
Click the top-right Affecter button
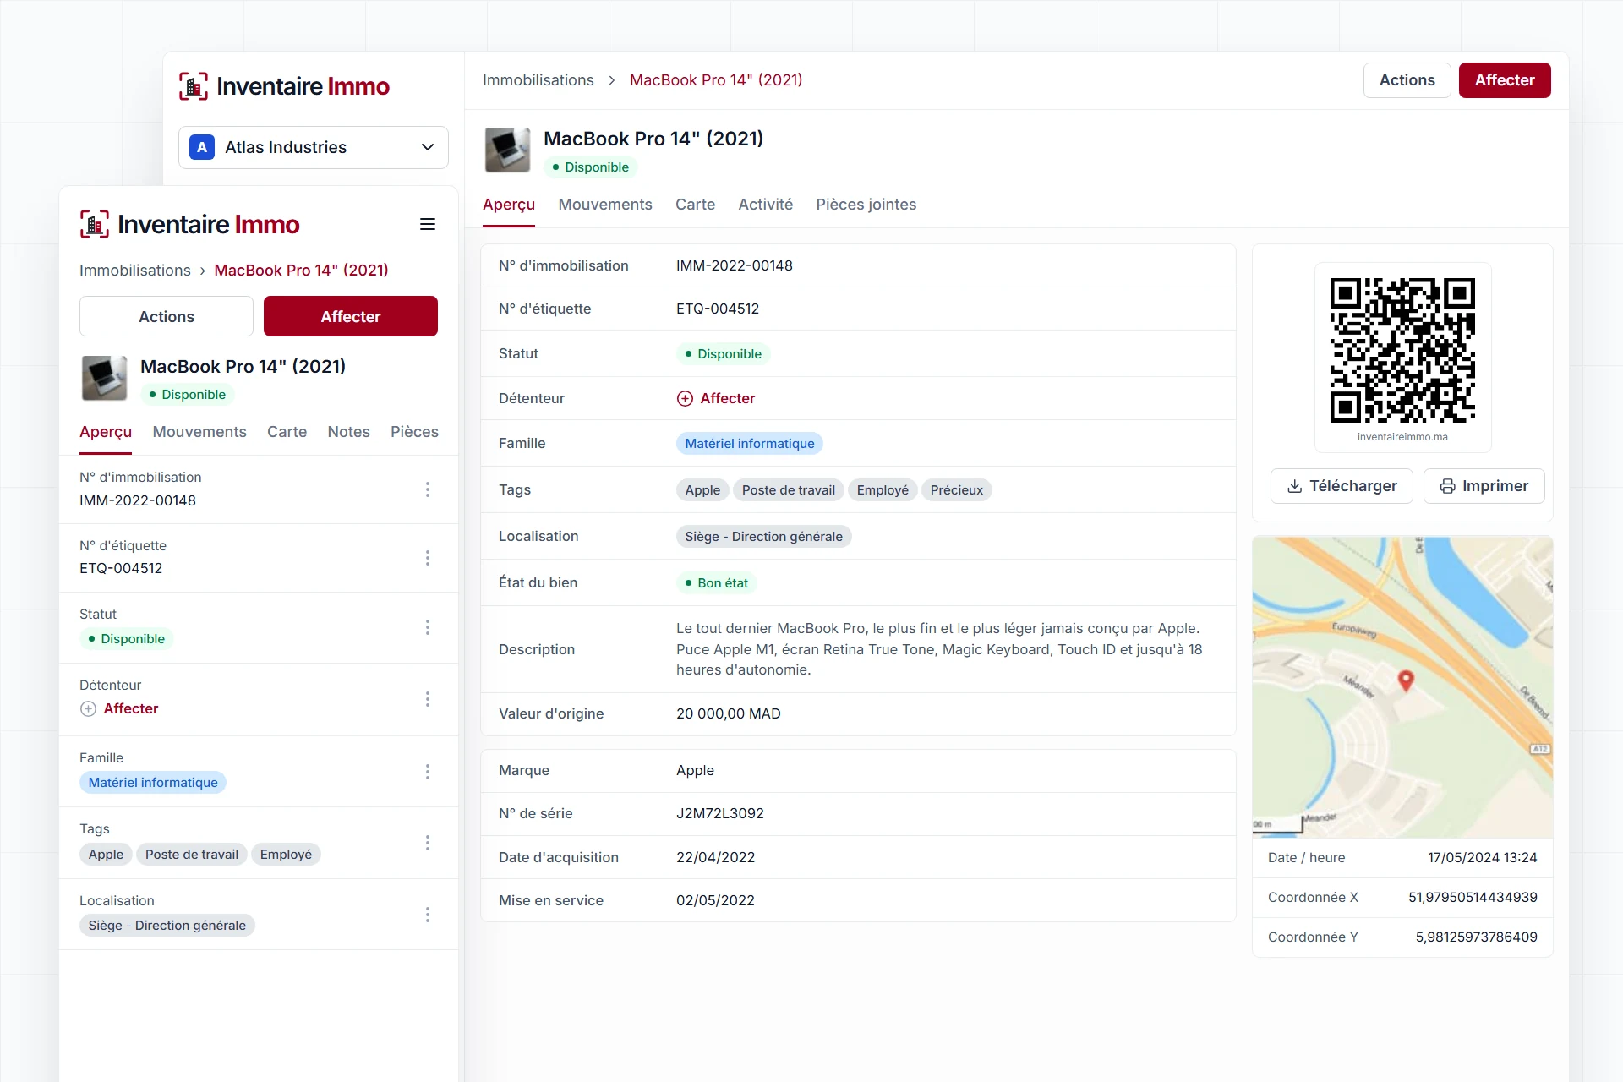pyautogui.click(x=1505, y=80)
